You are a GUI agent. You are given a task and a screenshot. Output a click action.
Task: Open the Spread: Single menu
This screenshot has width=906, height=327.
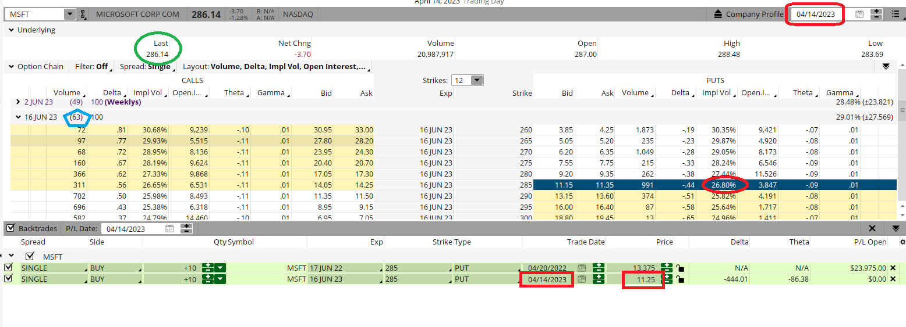146,67
